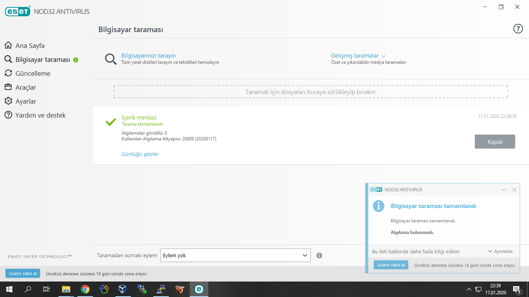Click Lisans satın al in the notification popup
The height and width of the screenshot is (297, 529).
coord(391,265)
